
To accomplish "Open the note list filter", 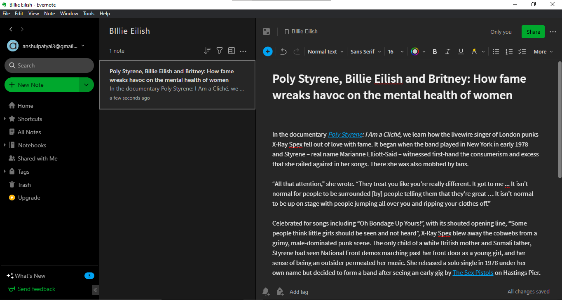I will click(x=220, y=51).
